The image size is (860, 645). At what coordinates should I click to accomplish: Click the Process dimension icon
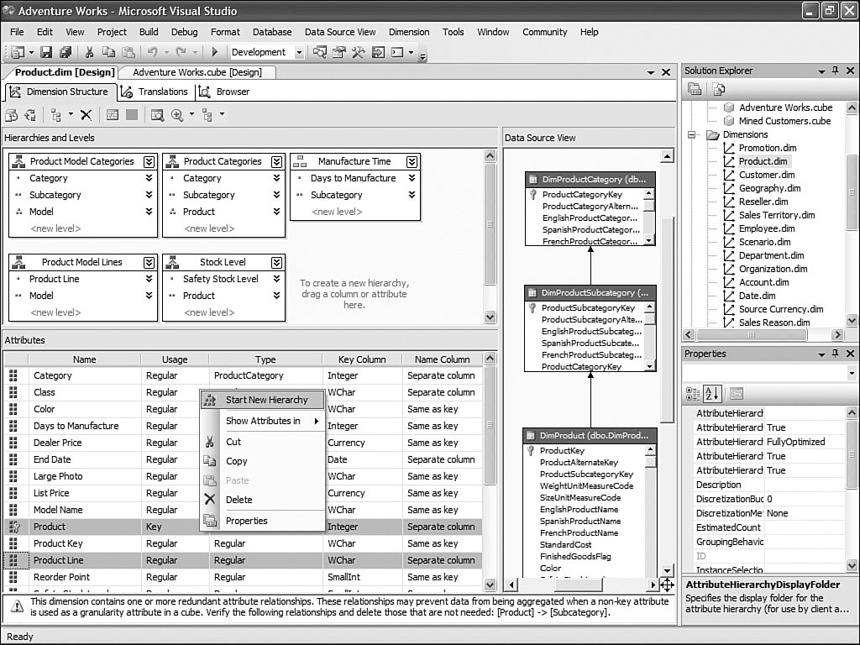click(11, 114)
